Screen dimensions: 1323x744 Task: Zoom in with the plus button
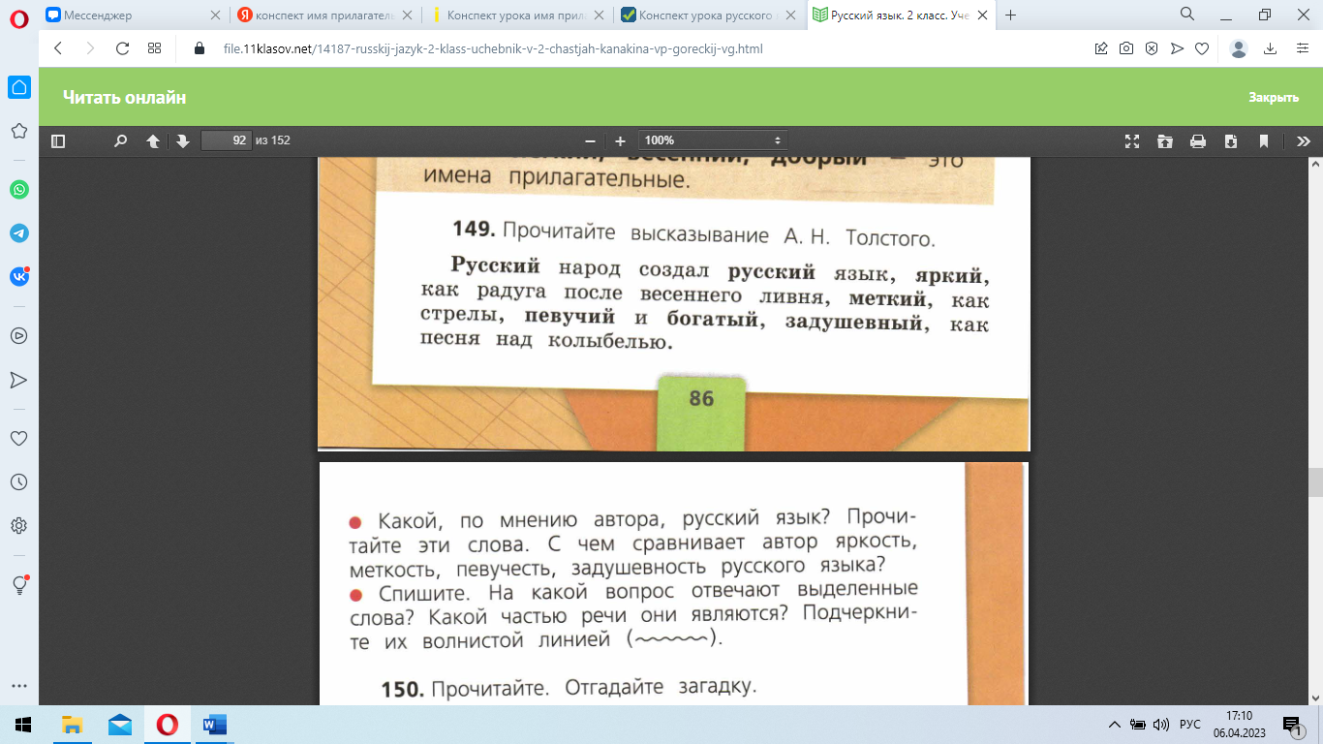coord(620,141)
